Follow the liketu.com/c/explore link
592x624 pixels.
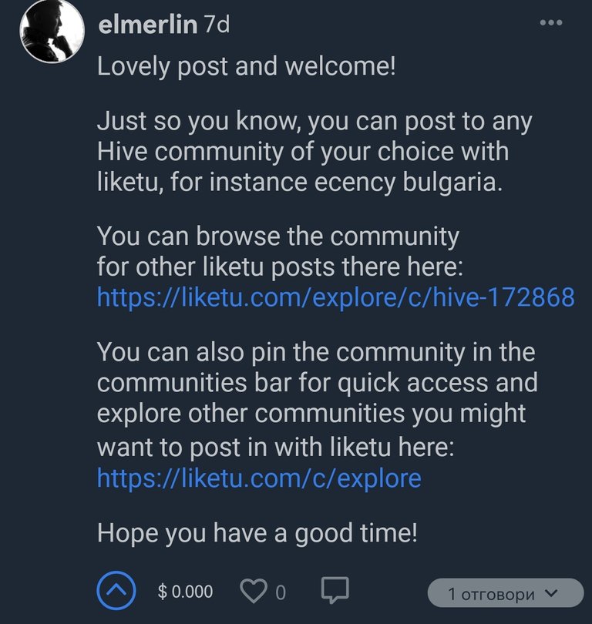259,478
